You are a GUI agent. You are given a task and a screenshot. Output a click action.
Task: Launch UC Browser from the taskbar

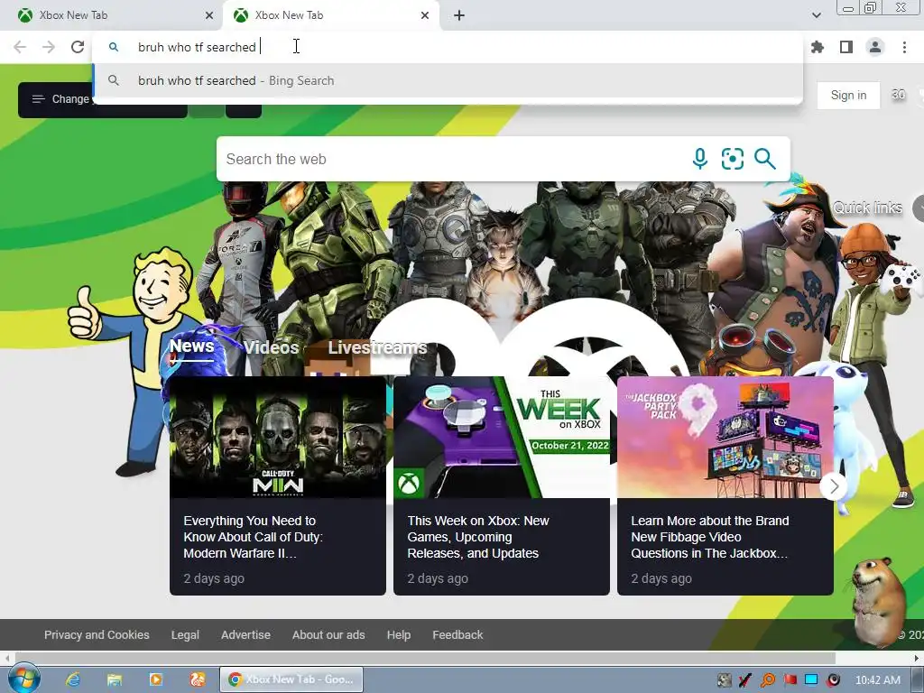click(197, 679)
